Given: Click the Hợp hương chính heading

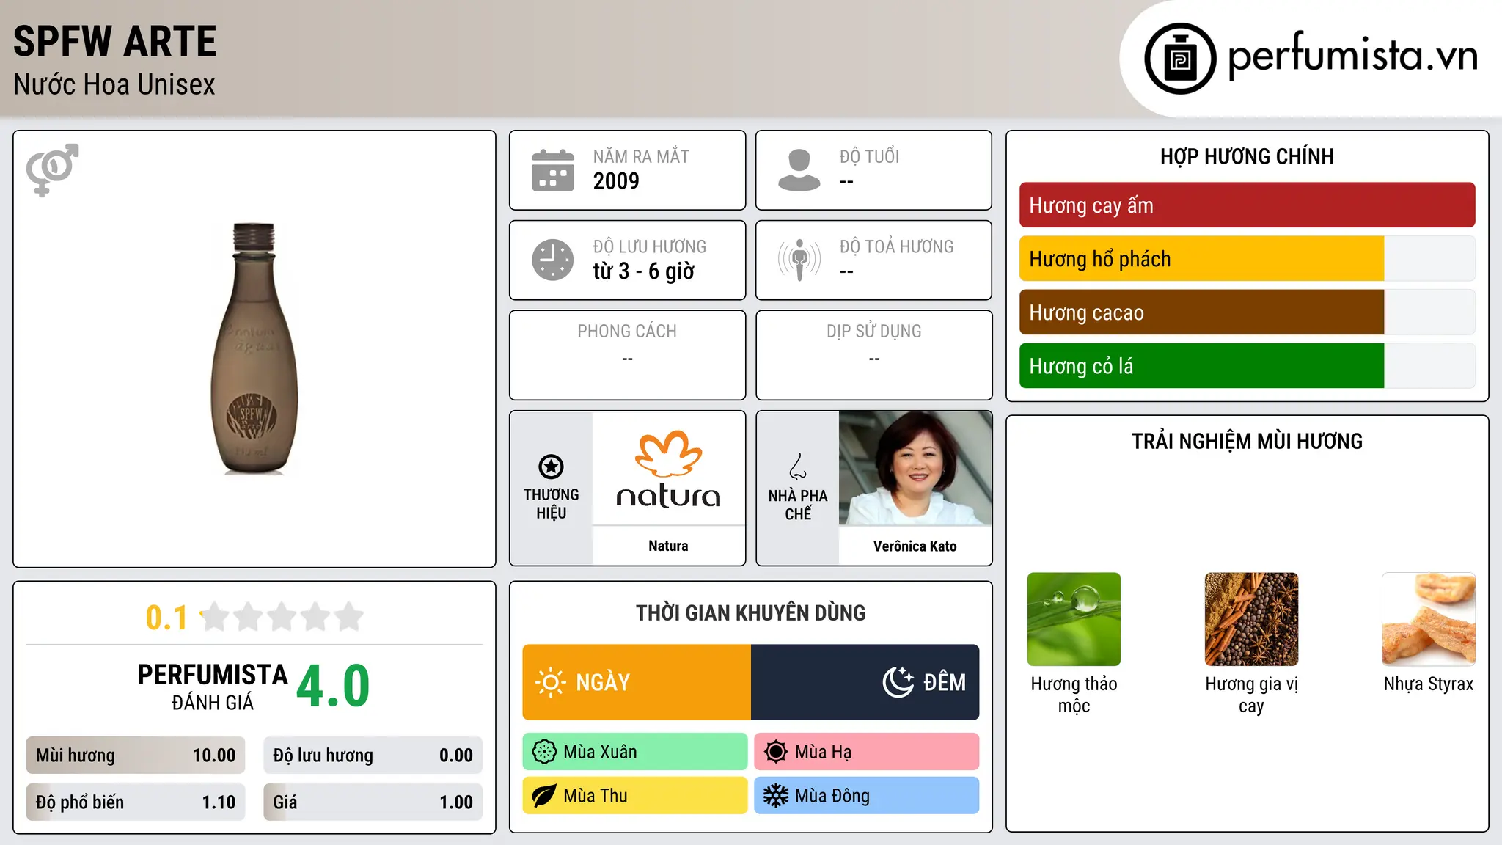Looking at the screenshot, I should (x=1247, y=156).
